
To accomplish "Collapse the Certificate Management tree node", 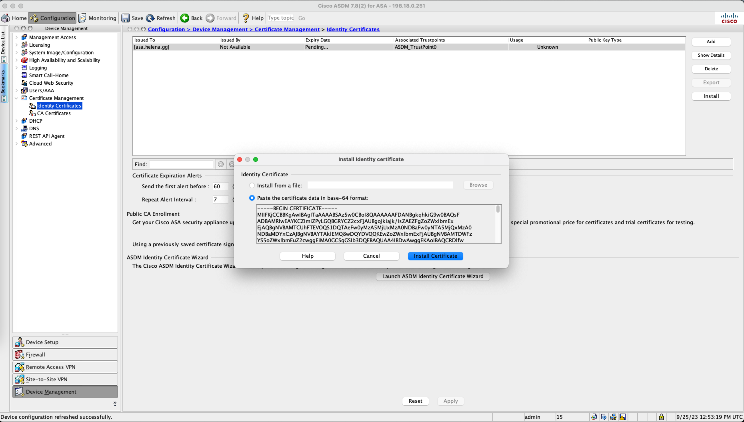I will click(16, 98).
